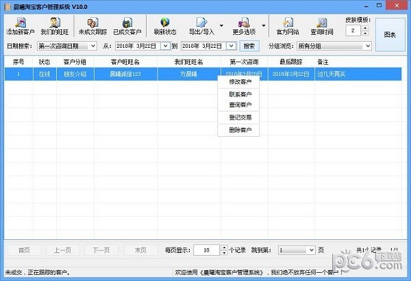Click the 每页显示 value field
Image resolution: width=411 pixels, height=281 pixels.
click(207, 250)
